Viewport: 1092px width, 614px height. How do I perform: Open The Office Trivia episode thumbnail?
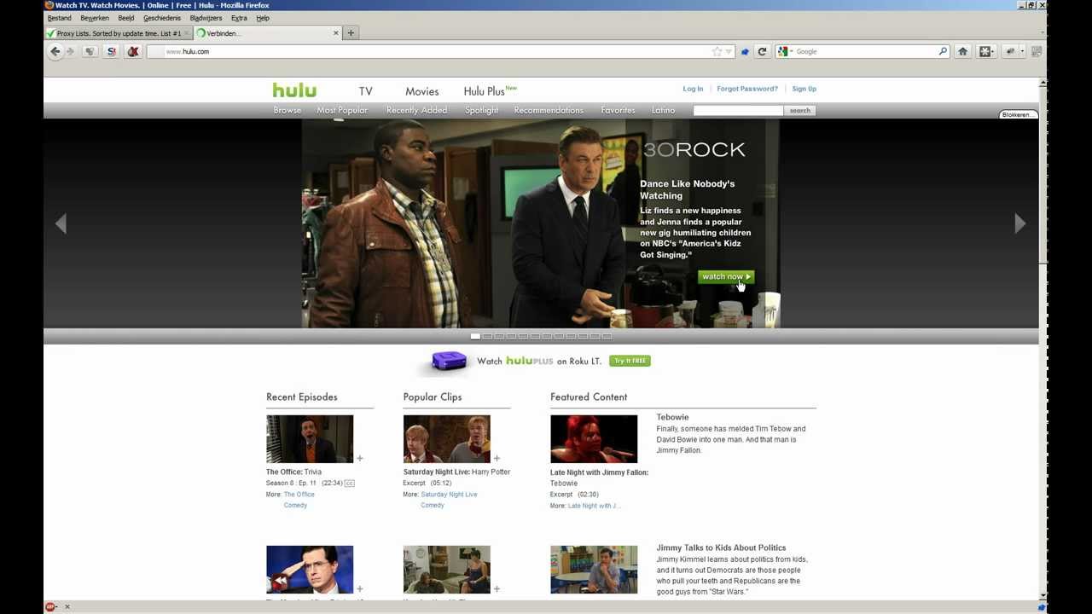(x=310, y=439)
